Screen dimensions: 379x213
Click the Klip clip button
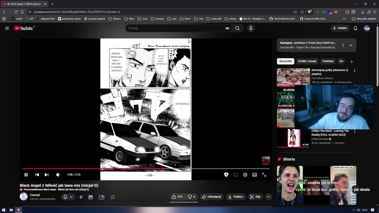[x=255, y=197]
